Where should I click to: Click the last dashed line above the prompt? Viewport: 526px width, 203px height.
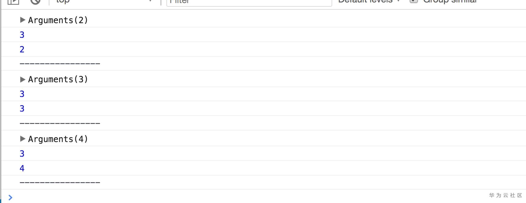(x=60, y=183)
